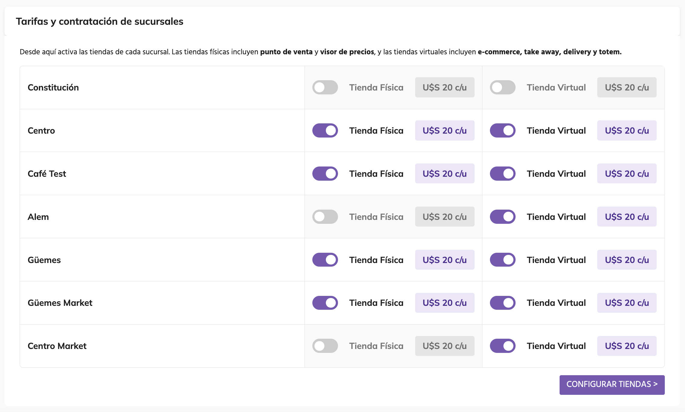Click Centro's Tienda Física price badge

pyautogui.click(x=444, y=131)
